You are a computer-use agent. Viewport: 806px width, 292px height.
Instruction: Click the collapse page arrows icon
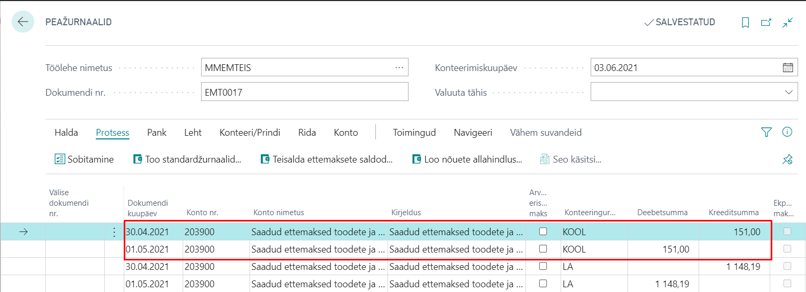[788, 23]
